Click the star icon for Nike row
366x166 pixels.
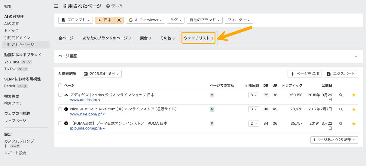click(354, 109)
